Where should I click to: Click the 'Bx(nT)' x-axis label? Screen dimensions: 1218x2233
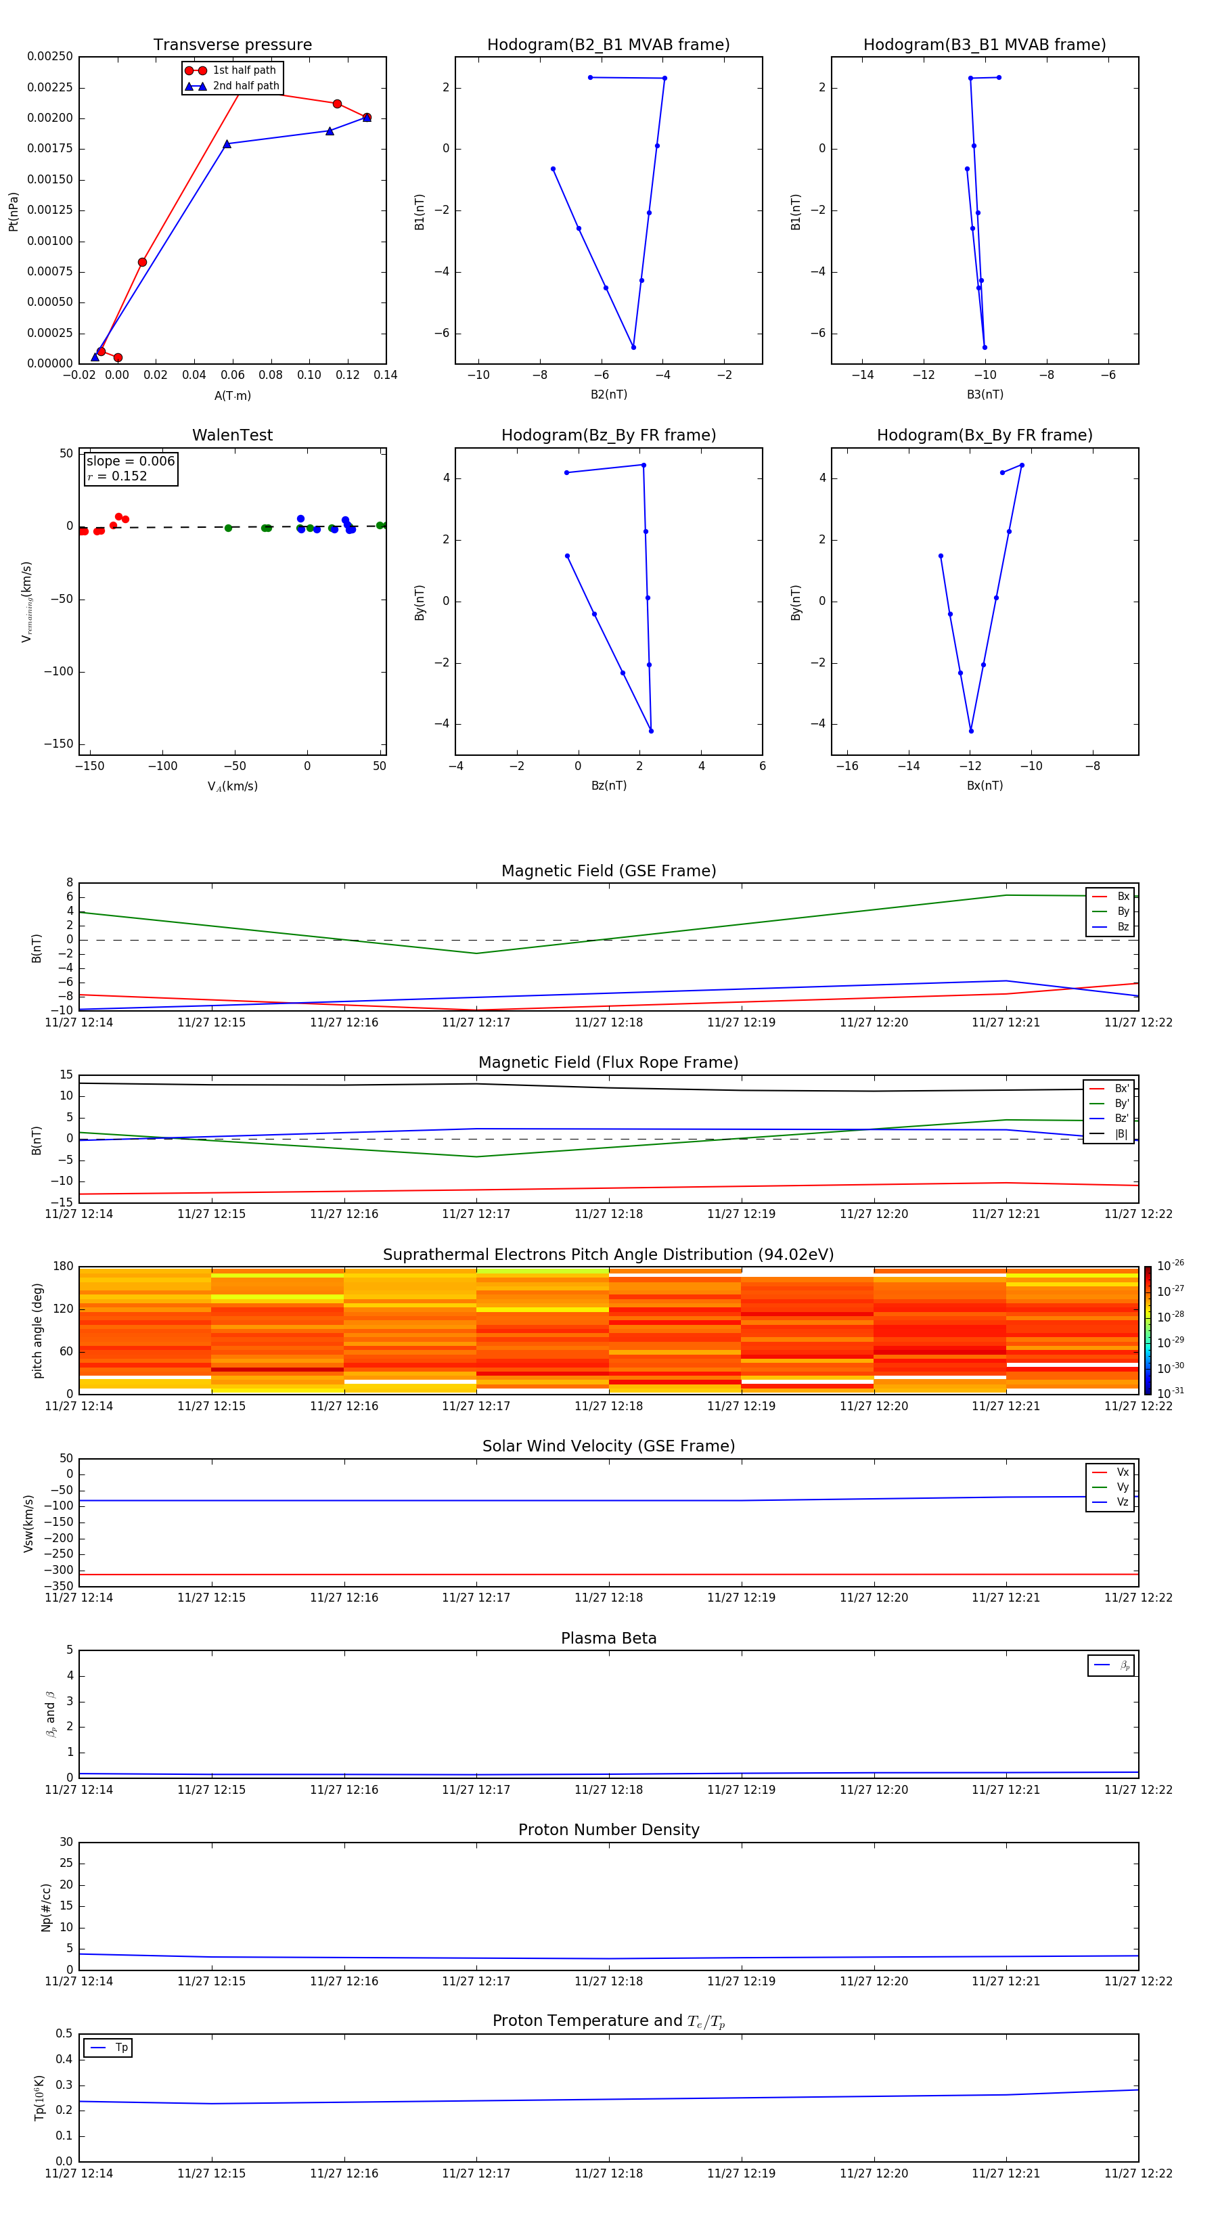[x=985, y=786]
